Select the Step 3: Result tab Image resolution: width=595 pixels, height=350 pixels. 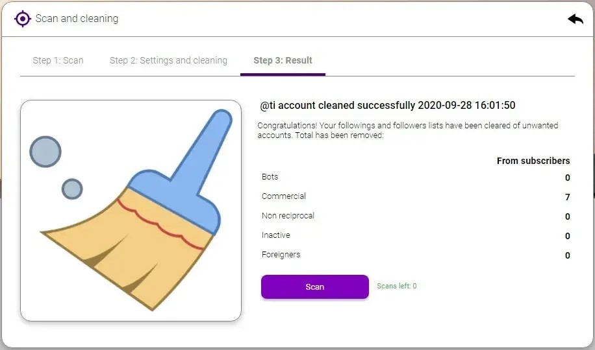pos(283,61)
